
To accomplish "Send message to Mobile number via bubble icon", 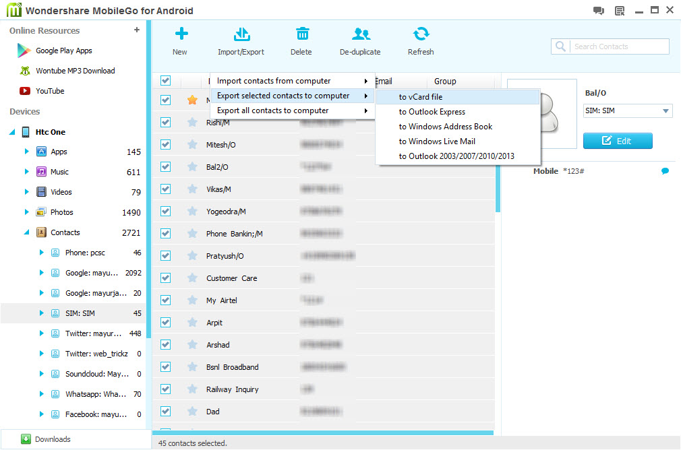I will pos(665,171).
